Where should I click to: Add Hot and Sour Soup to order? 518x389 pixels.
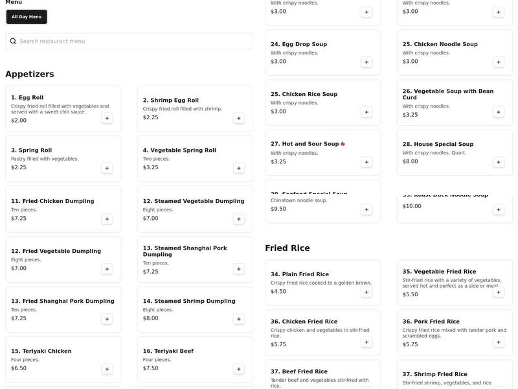(366, 162)
